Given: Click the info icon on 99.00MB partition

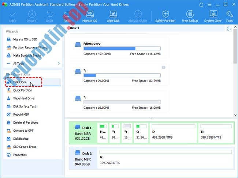Looking at the screenshot, I should pos(163,67).
